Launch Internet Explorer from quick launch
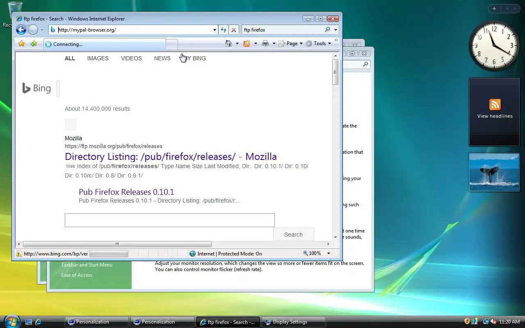Image resolution: width=525 pixels, height=328 pixels. 39,322
